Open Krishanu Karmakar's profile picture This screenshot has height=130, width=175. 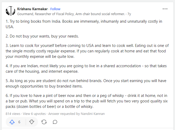(x=10, y=11)
